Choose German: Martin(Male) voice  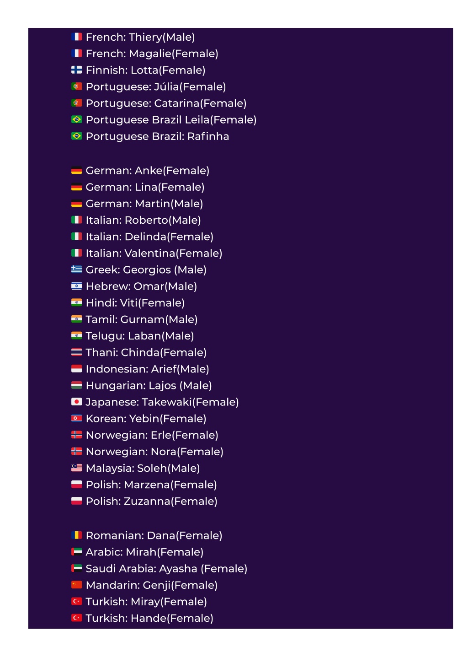tap(144, 204)
